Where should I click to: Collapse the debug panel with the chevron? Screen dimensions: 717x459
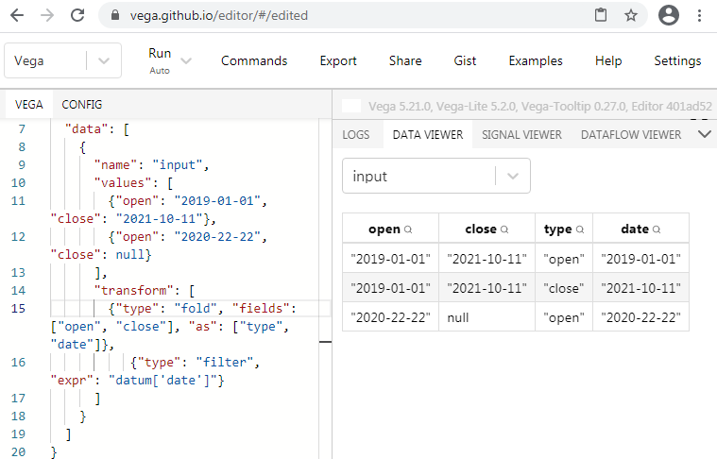coord(704,134)
